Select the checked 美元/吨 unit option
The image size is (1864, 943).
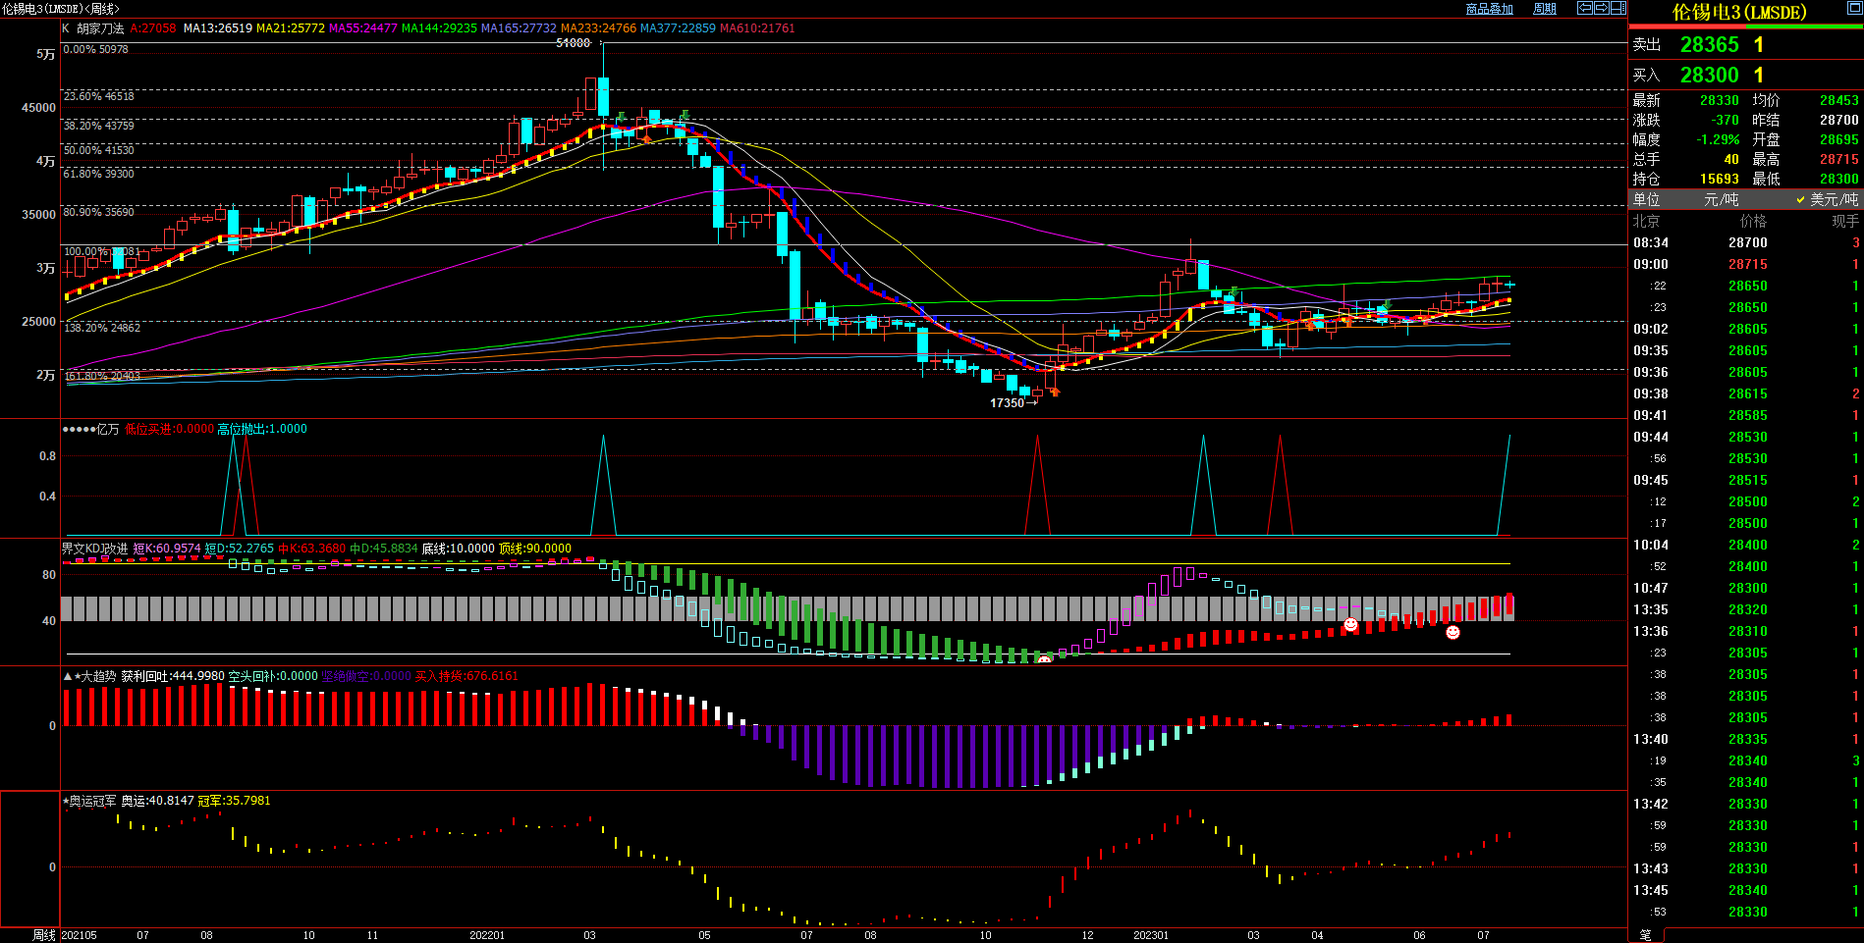coord(1827,199)
